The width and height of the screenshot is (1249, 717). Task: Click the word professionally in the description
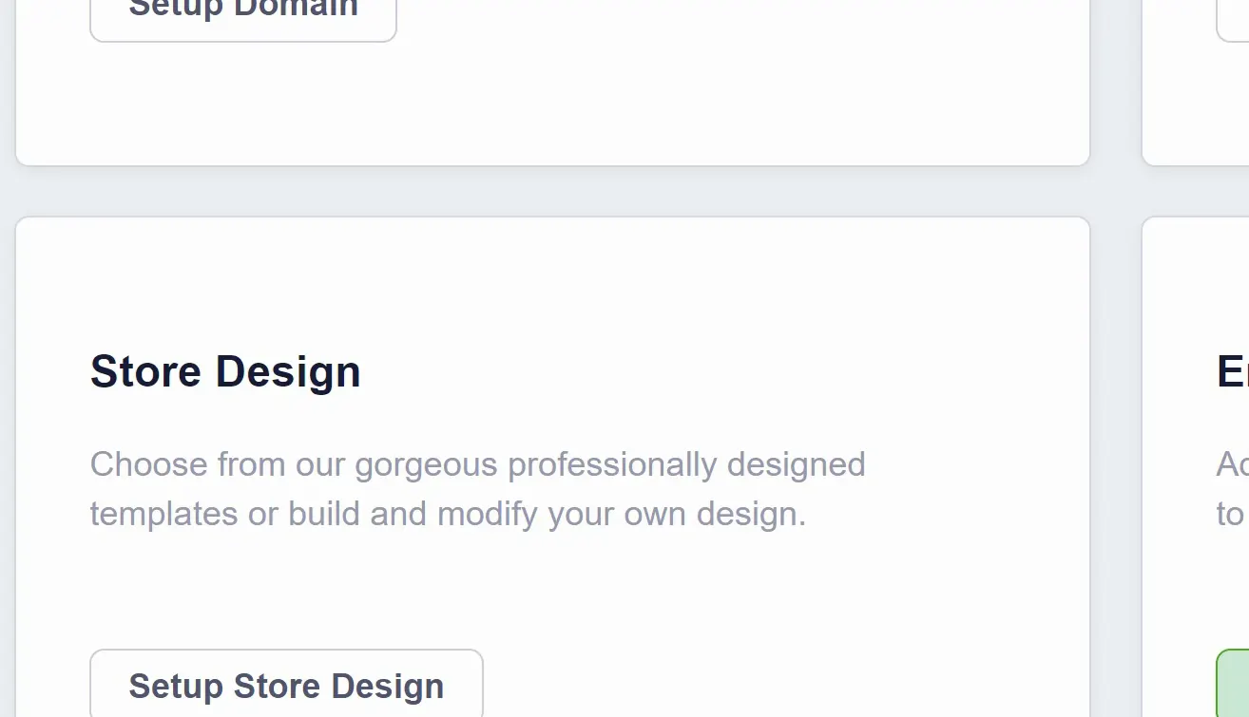(612, 466)
